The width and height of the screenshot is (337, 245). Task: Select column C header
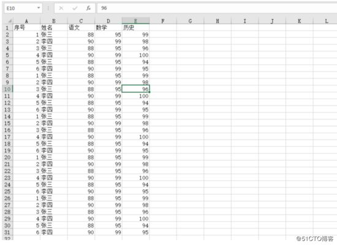(x=81, y=21)
